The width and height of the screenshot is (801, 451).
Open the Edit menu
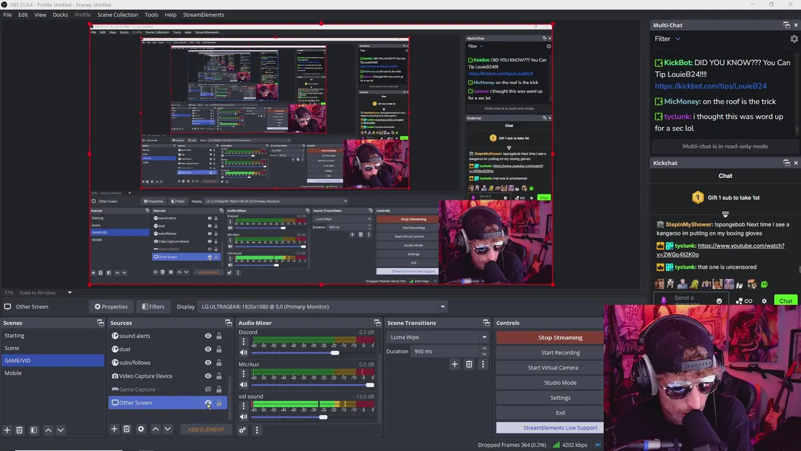(x=23, y=14)
